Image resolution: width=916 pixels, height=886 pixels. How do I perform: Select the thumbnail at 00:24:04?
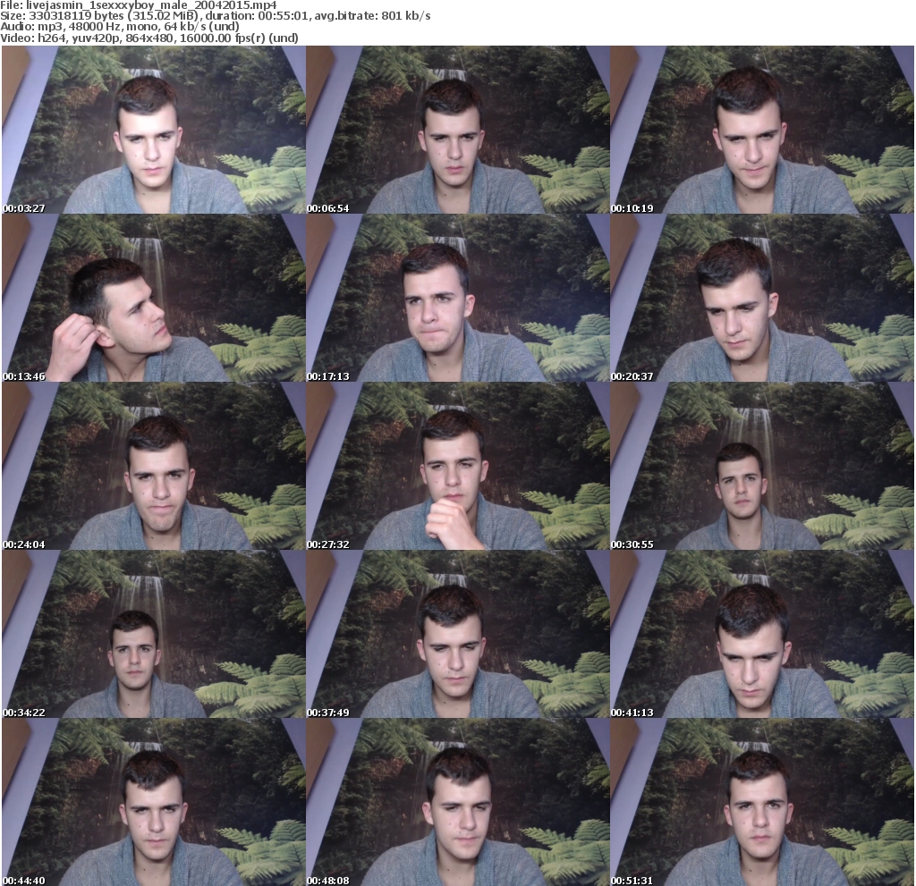[154, 466]
